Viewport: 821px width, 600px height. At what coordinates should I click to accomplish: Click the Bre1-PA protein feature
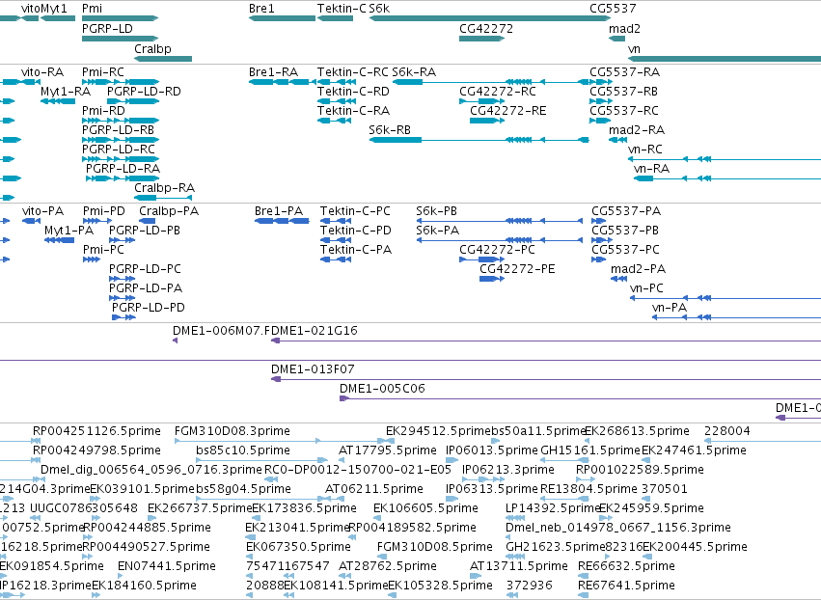[282, 221]
